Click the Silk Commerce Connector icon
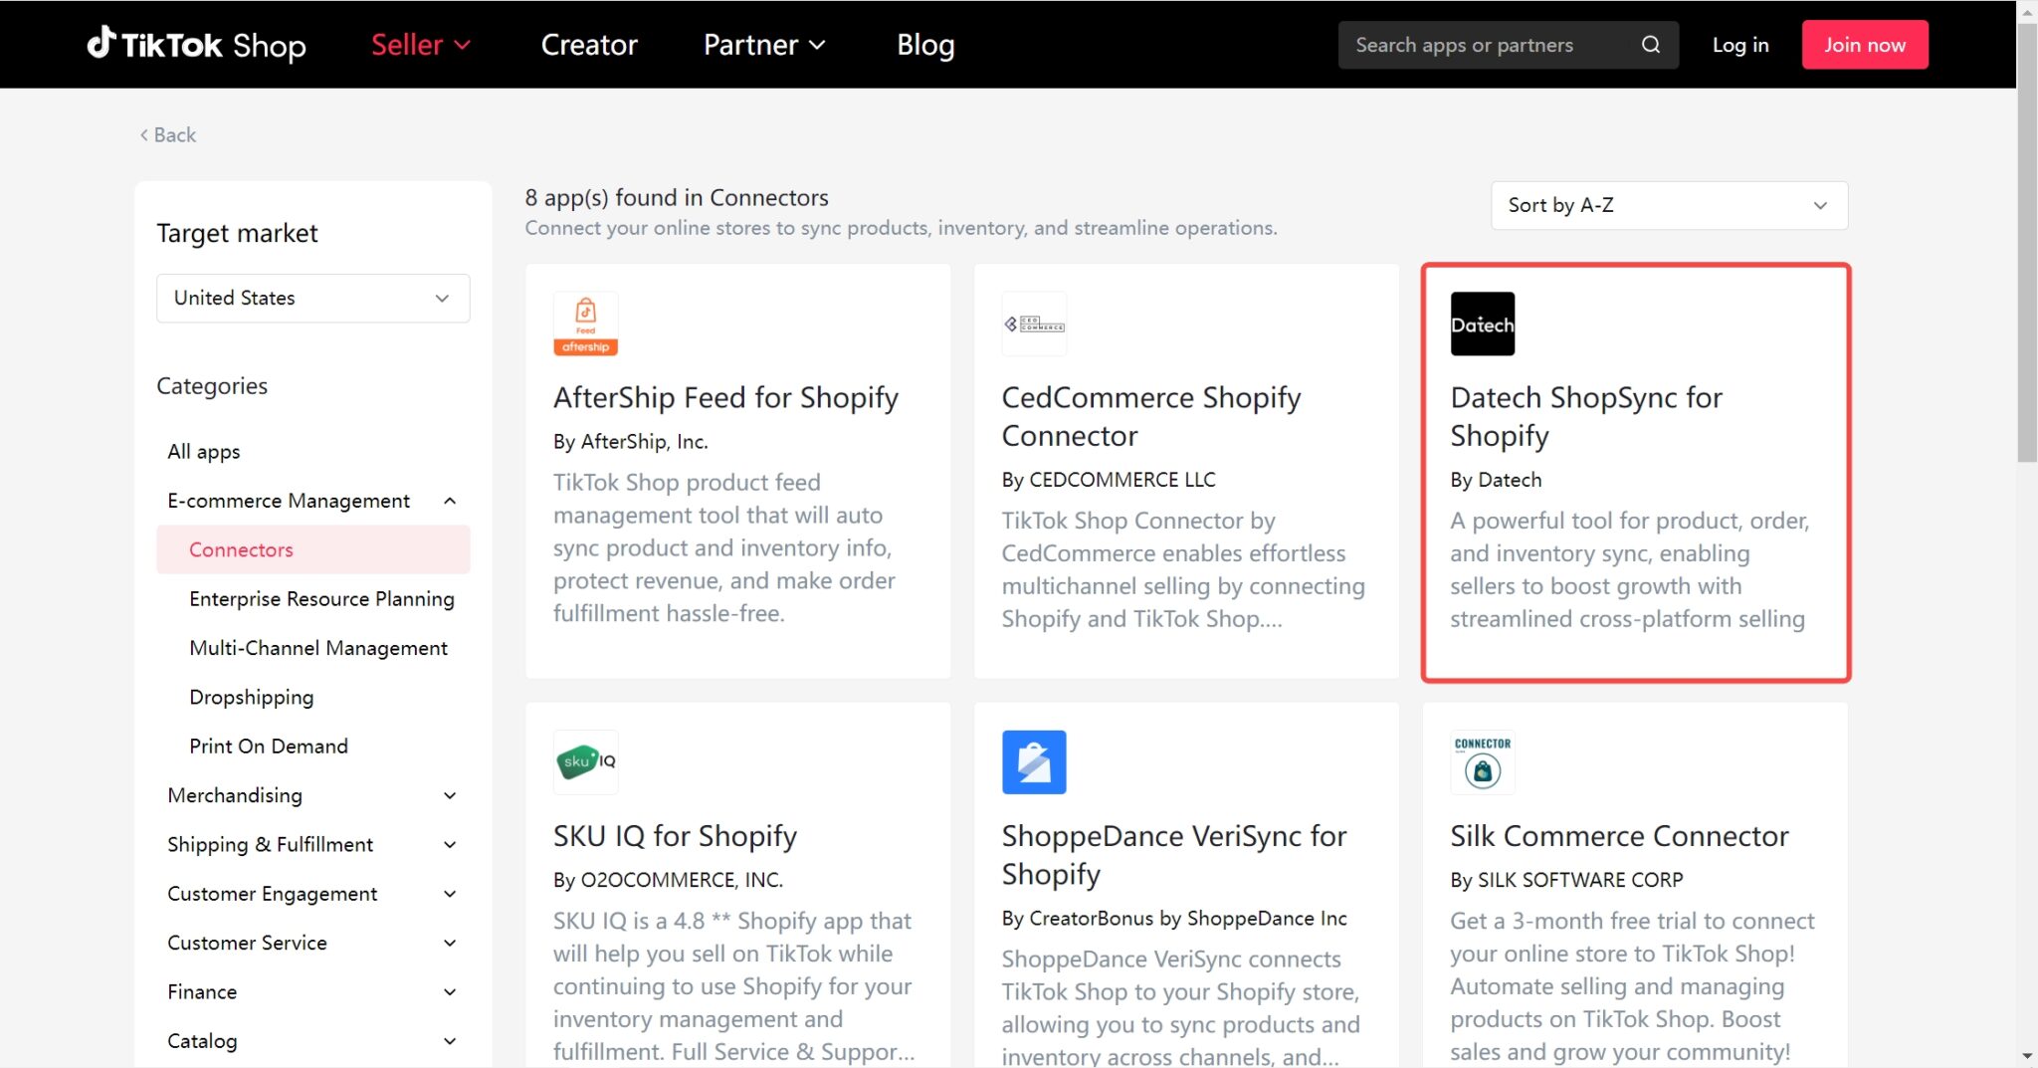This screenshot has width=2038, height=1068. (x=1483, y=761)
